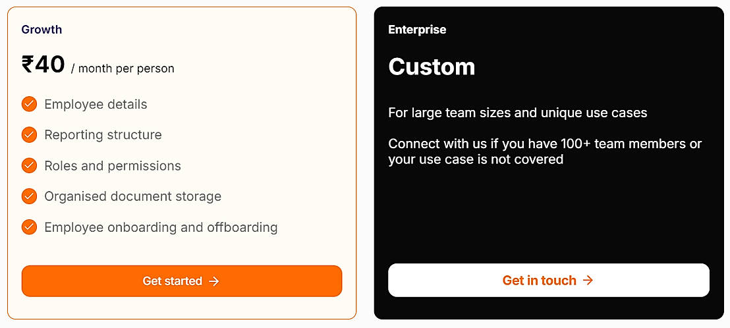Click the Roles and permissions feature text

(x=113, y=165)
